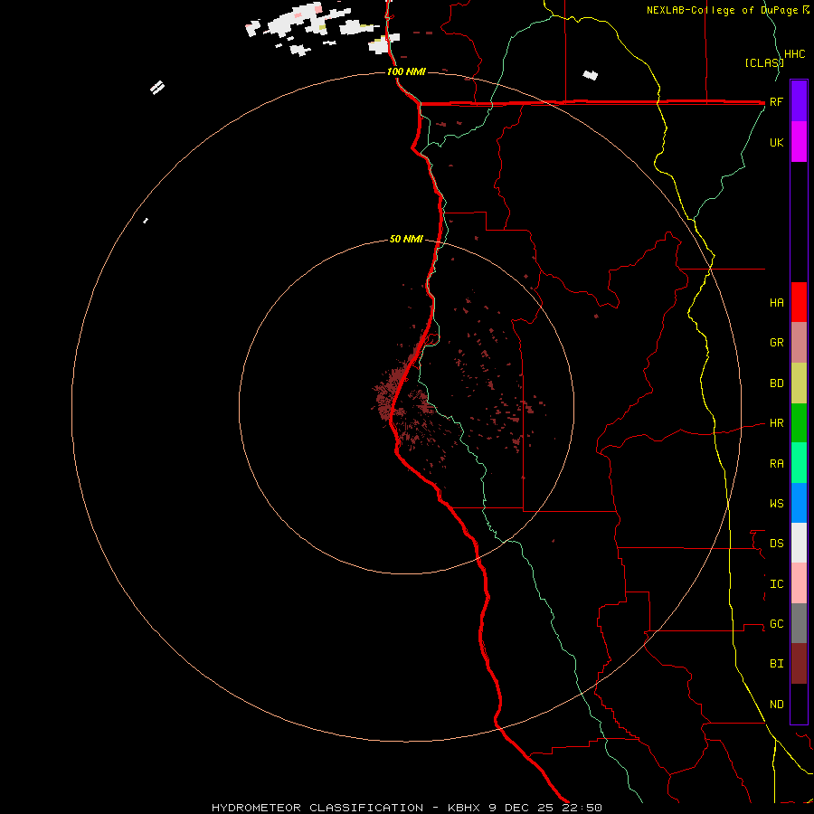Click the '50 NMI' range ring label
The width and height of the screenshot is (814, 814).
tap(406, 239)
